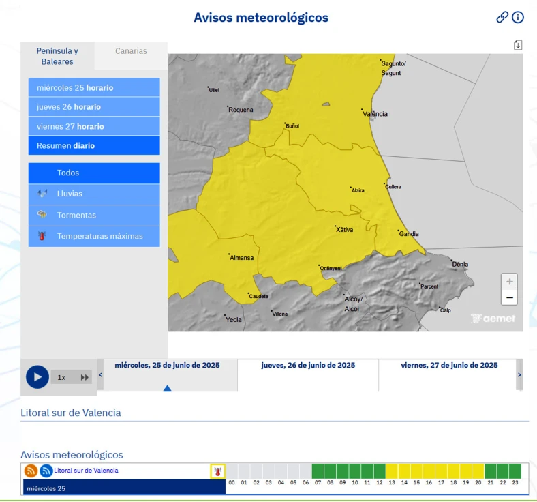The width and height of the screenshot is (537, 502).
Task: Click the Lluvias rain icon
Action: point(42,194)
